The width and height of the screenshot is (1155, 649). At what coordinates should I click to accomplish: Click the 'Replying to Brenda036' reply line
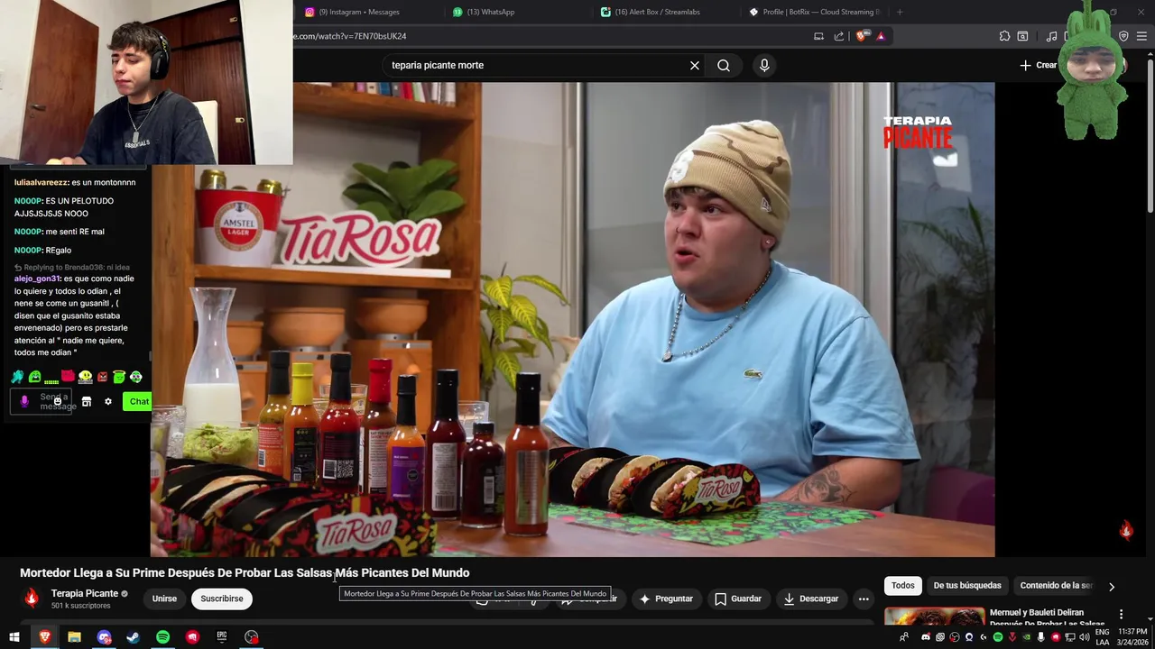pos(72,268)
